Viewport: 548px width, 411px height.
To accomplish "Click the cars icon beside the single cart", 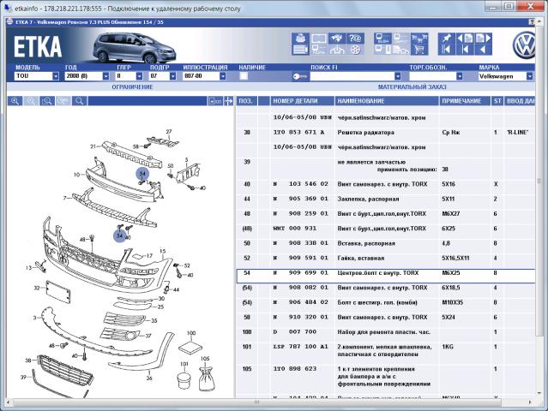I will [400, 50].
